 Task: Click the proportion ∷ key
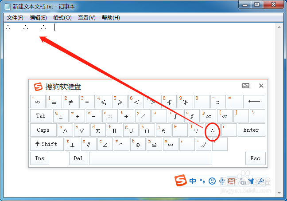[x=218, y=102]
